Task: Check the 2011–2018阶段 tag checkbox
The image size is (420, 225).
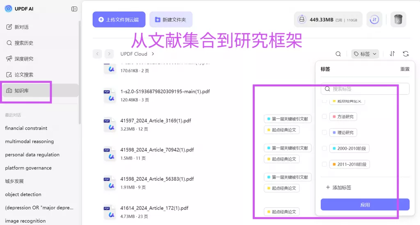Action: tap(324, 164)
